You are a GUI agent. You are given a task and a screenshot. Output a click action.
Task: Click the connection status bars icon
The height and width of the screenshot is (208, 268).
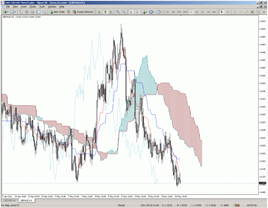tap(237, 205)
